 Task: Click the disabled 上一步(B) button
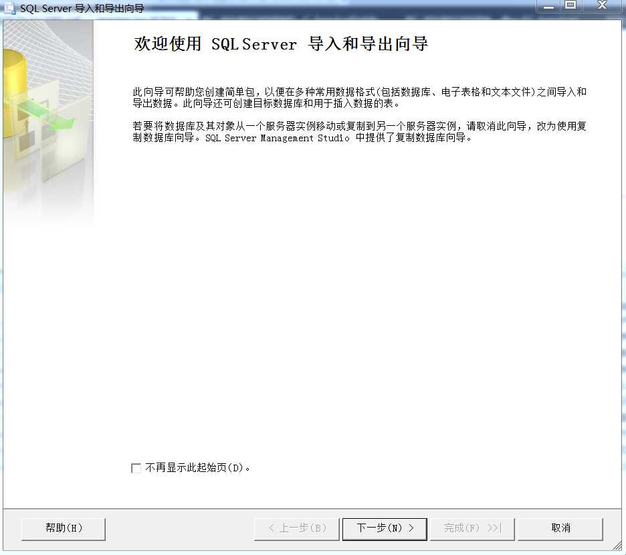pyautogui.click(x=297, y=529)
